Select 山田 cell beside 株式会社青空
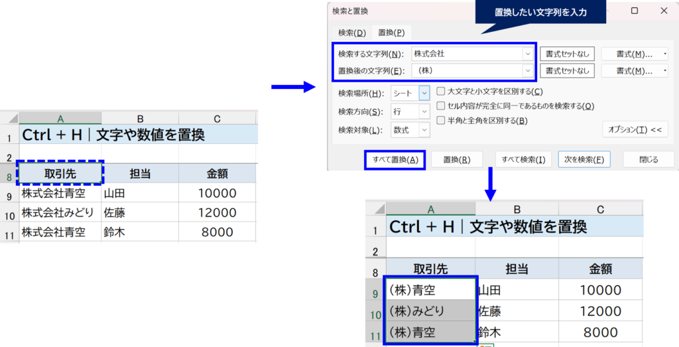Image resolution: width=679 pixels, height=347 pixels. [140, 193]
